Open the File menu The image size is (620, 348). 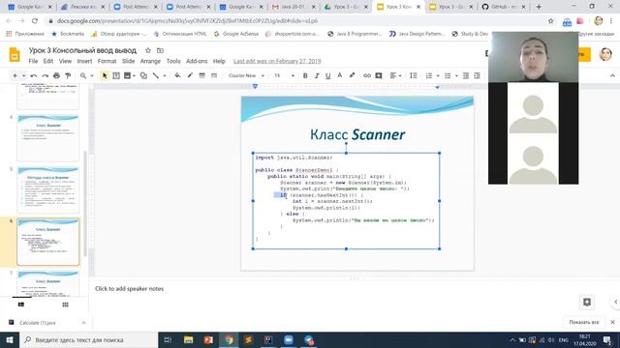pyautogui.click(x=33, y=61)
